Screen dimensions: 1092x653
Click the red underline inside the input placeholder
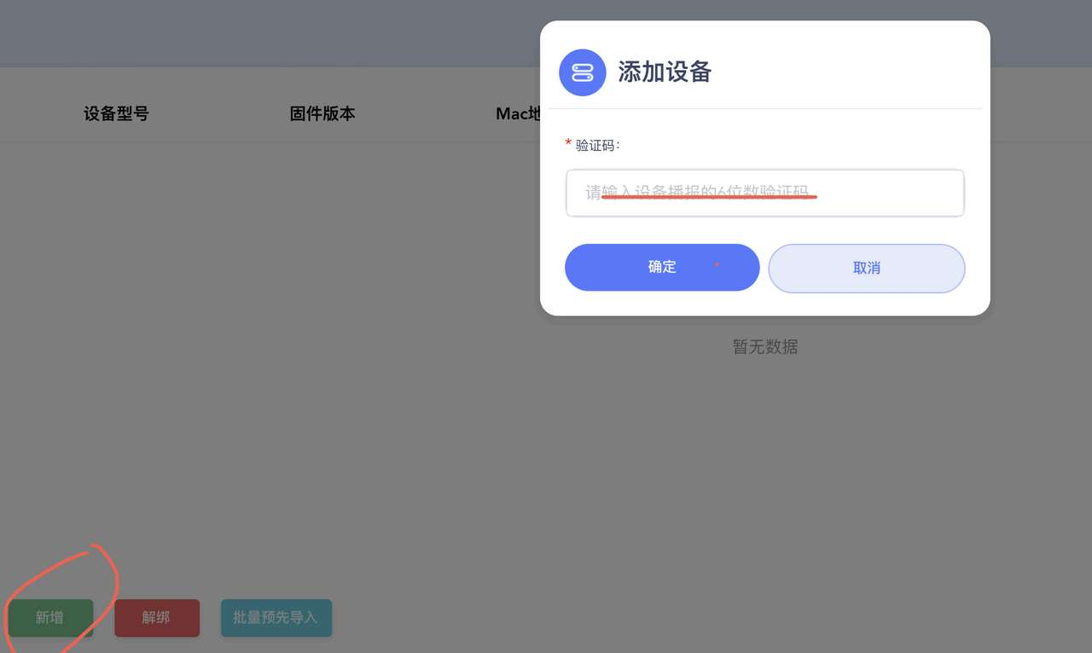tap(709, 197)
